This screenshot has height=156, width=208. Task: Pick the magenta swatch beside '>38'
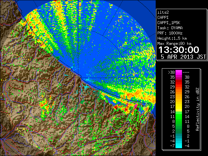pos(179,72)
